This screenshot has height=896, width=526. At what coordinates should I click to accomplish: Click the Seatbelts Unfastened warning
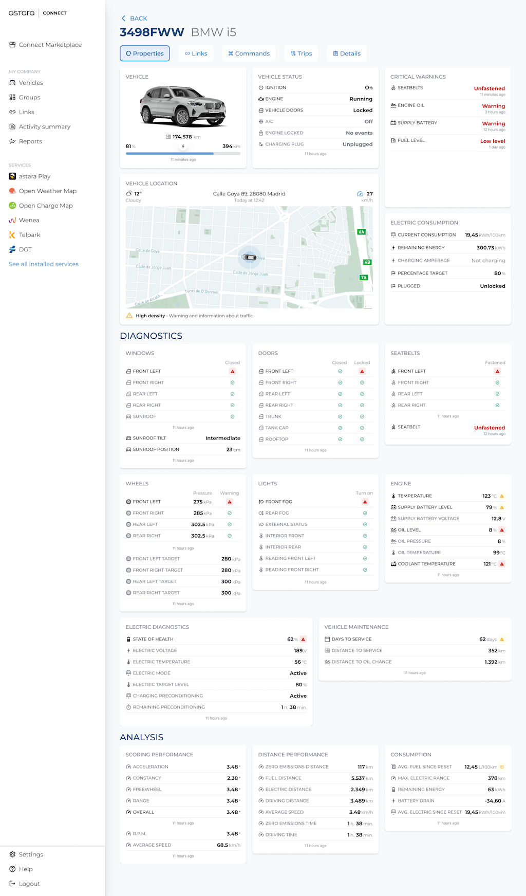coord(489,88)
